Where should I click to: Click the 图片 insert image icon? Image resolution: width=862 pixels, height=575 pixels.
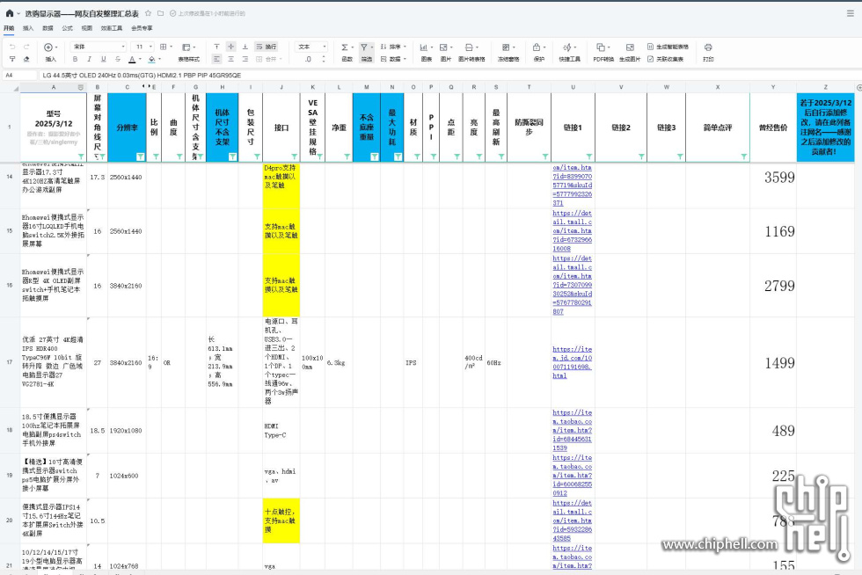(443, 47)
